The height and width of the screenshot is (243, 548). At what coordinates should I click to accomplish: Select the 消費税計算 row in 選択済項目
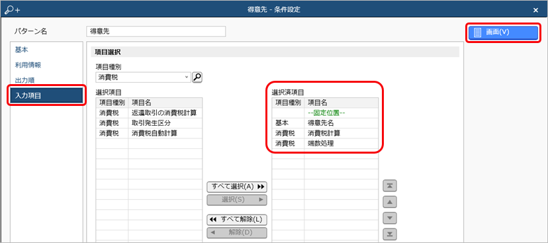coord(325,133)
